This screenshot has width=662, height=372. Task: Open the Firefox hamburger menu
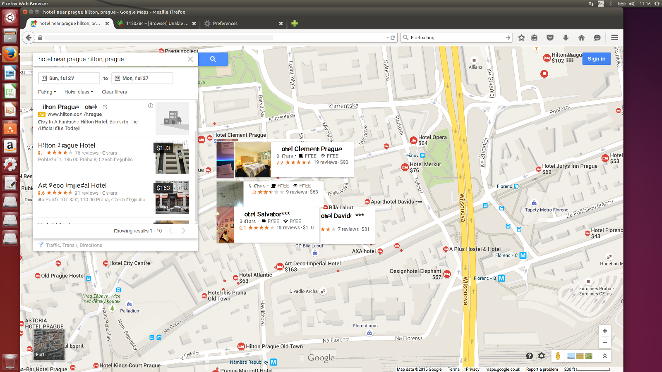pos(614,38)
